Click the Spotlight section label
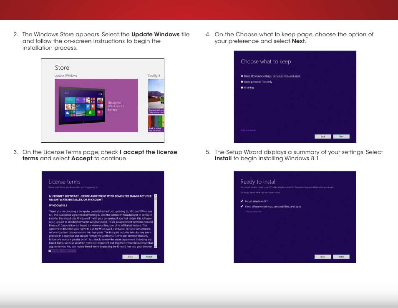Screen dimensions: 398x308 pos(154,76)
